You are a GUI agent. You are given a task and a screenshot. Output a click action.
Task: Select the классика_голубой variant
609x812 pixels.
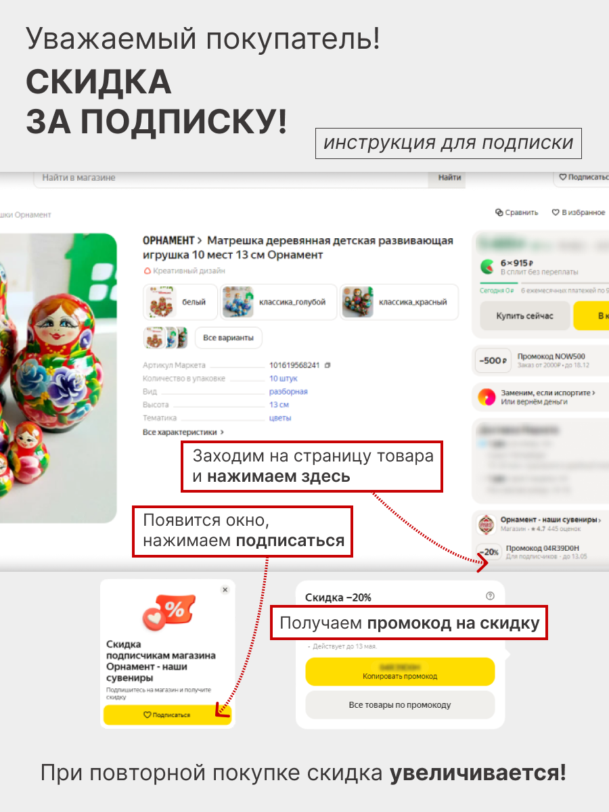point(279,302)
